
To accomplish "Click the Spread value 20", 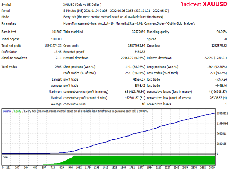I will (x=225, y=39).
